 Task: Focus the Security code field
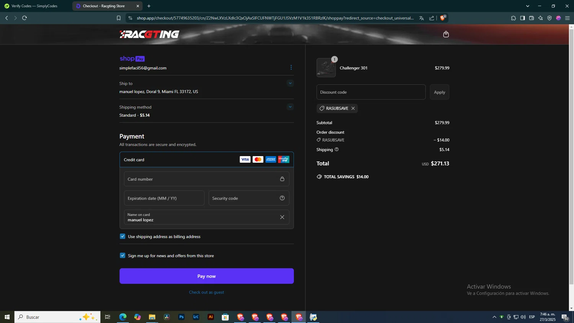click(x=249, y=198)
